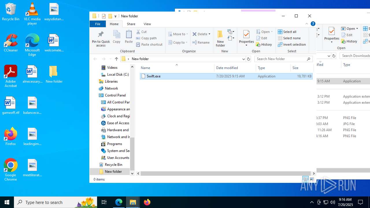Select Local Disk (C:) in tree

click(115, 75)
